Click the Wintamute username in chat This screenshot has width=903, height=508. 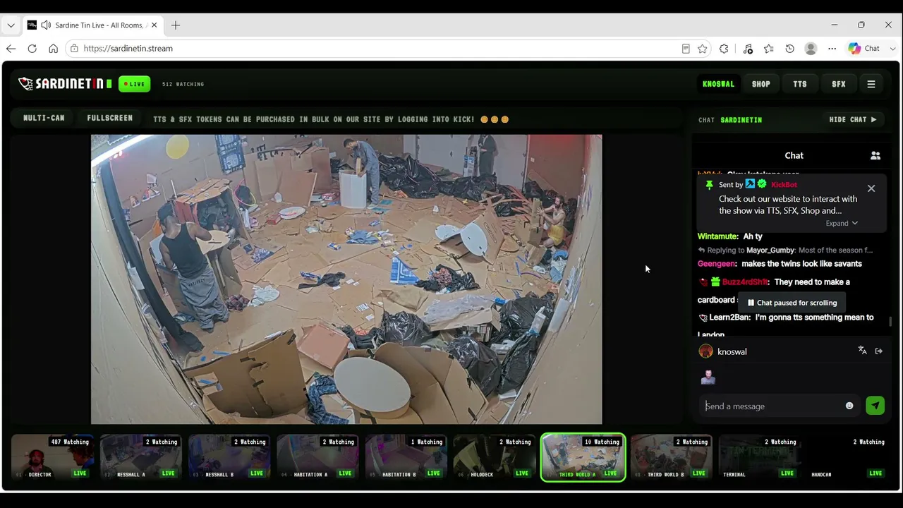[718, 236]
